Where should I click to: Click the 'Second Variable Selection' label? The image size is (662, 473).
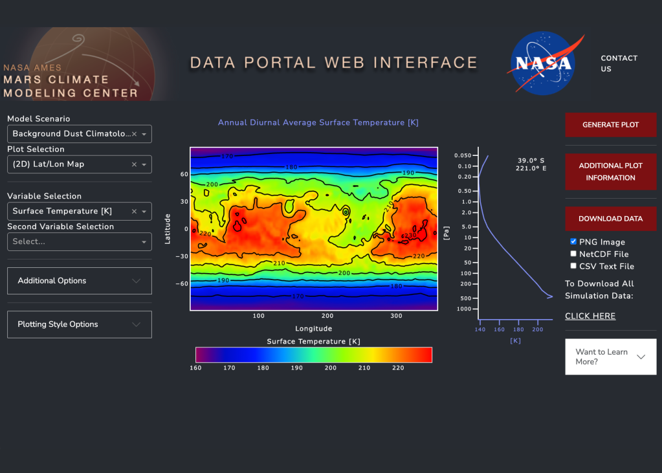60,226
